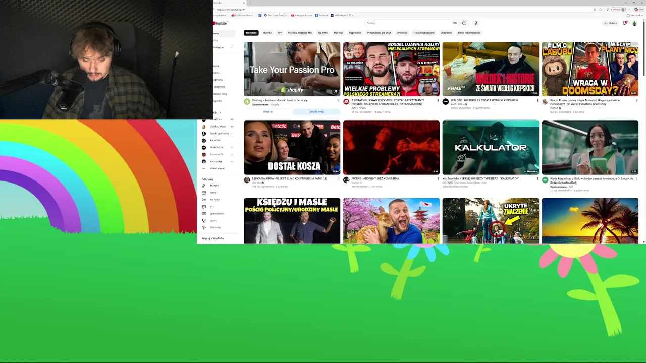Screen dimensions: 646x363
Task: Open browser Copilot chat icon
Action: tap(636, 10)
